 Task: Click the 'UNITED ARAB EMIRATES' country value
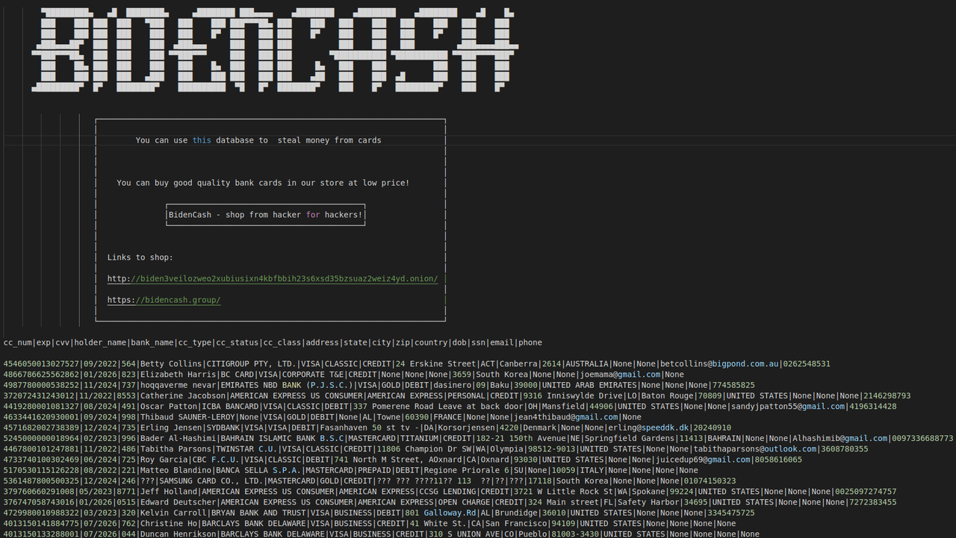pyautogui.click(x=589, y=385)
